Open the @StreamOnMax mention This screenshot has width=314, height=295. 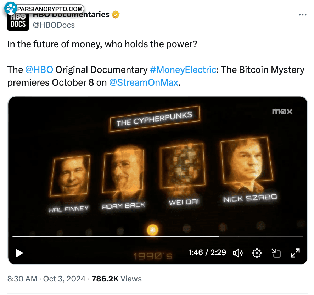143,82
